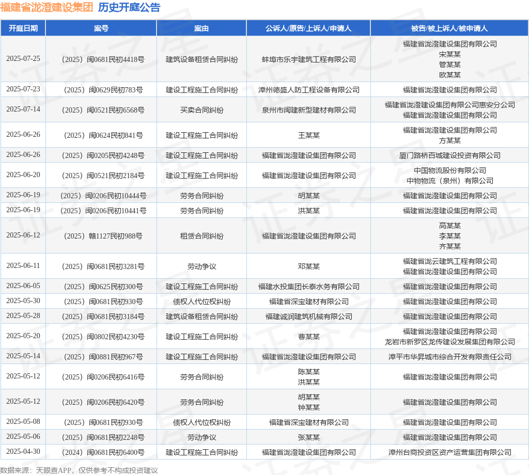This screenshot has height=475, width=529.
Task: Click date cell 2025-06-12
Action: tap(23, 235)
